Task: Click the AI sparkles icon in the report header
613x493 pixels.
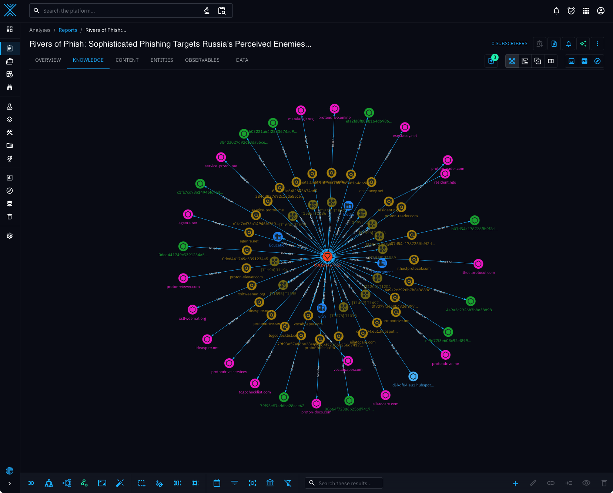Action: [x=583, y=44]
